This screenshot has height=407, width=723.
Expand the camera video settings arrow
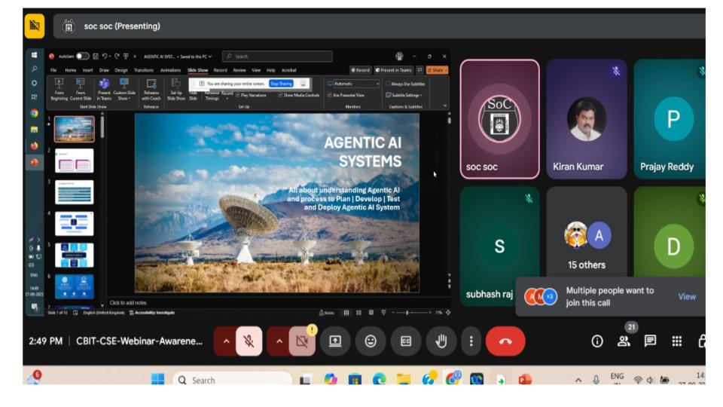click(278, 341)
